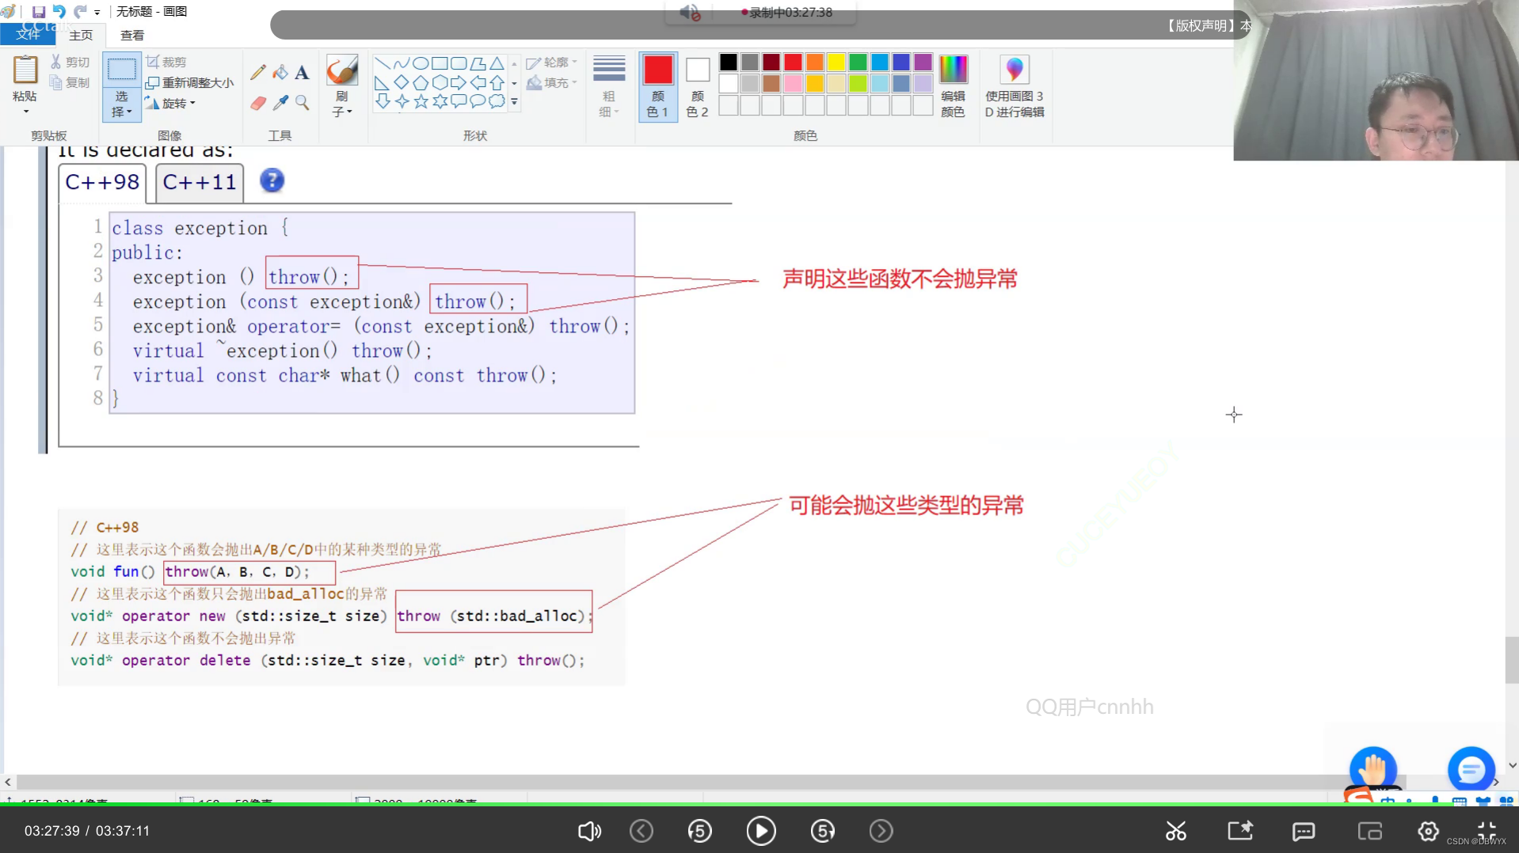1519x853 pixels.
Task: Pick the green color swatch from palette
Action: (x=858, y=61)
